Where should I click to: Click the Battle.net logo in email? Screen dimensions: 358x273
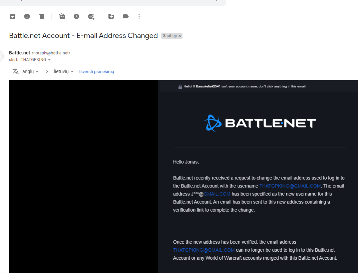tap(260, 123)
